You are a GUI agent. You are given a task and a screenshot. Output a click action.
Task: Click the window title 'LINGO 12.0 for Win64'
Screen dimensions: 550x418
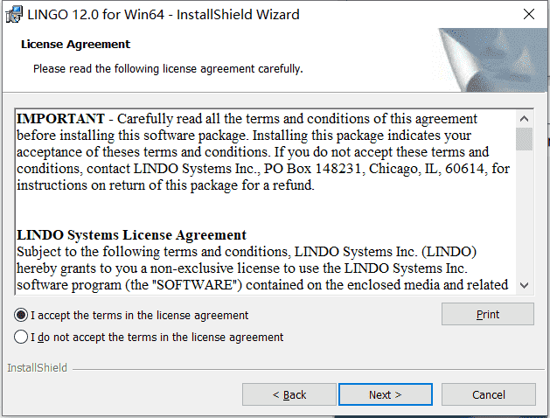point(96,15)
